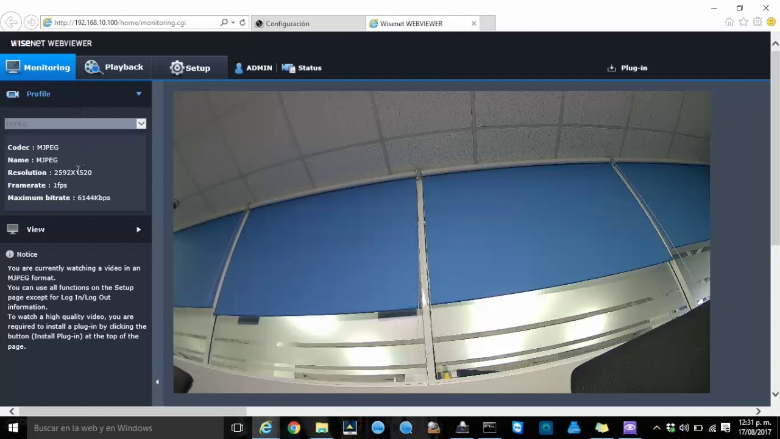Close the Wisenet WEBVIEWER tab
780x439 pixels.
[x=474, y=23]
